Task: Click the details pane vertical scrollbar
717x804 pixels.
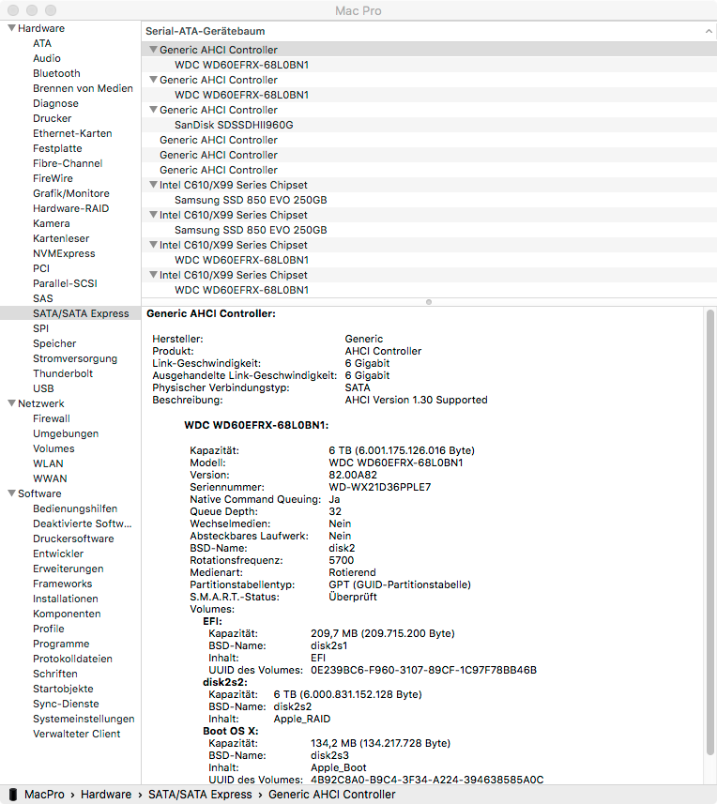Action: [709, 533]
